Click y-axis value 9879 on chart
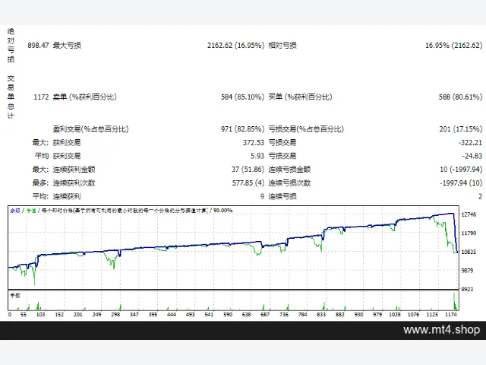Image resolution: width=486 pixels, height=365 pixels. click(467, 271)
